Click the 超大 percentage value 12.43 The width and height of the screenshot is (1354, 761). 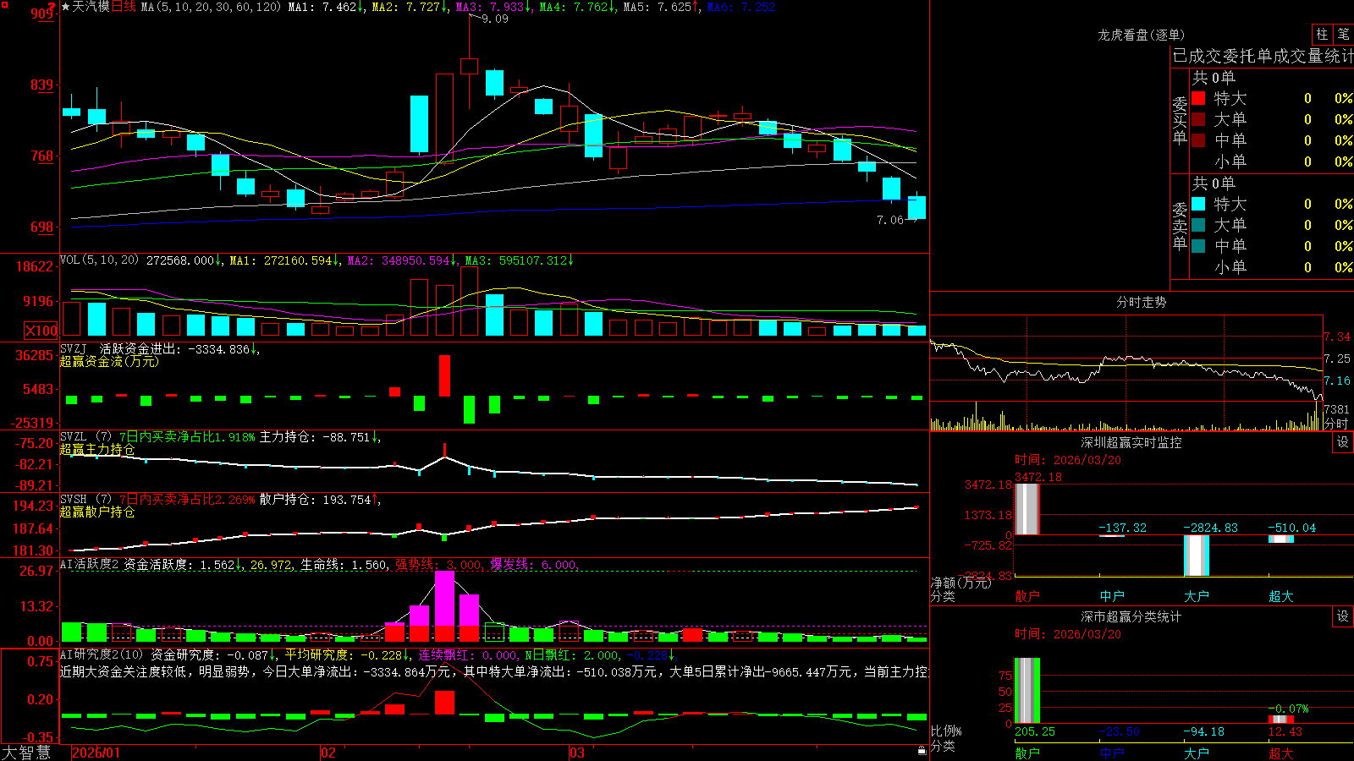tap(1285, 731)
